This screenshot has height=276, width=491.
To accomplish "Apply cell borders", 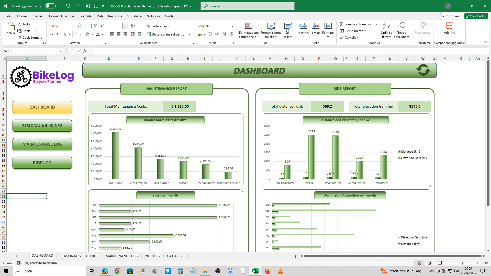I will tap(76, 34).
